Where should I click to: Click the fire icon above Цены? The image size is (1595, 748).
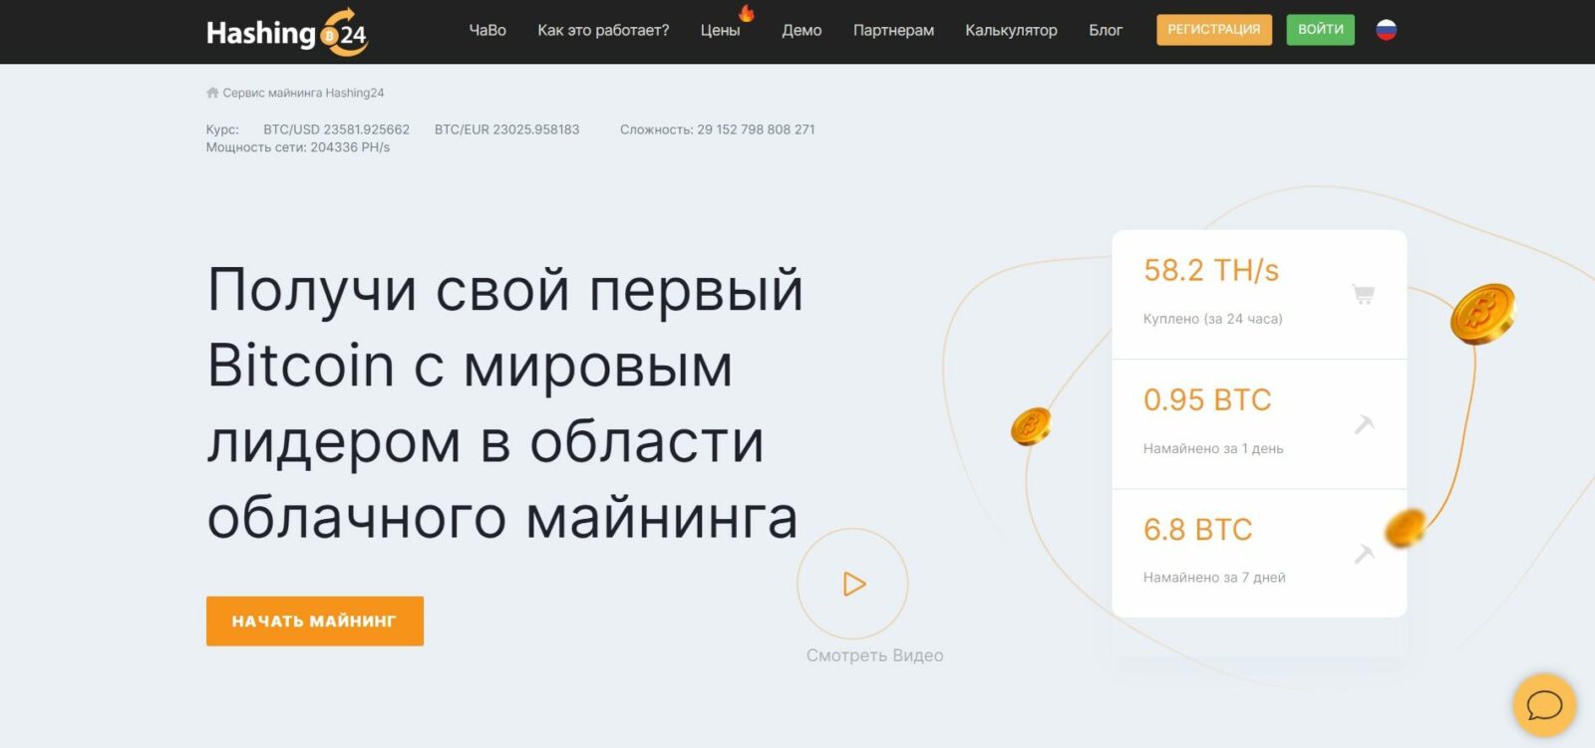click(x=747, y=13)
